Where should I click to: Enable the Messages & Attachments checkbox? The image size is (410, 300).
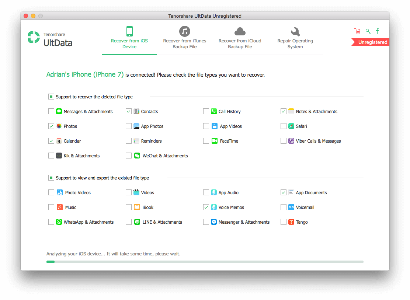coord(51,111)
